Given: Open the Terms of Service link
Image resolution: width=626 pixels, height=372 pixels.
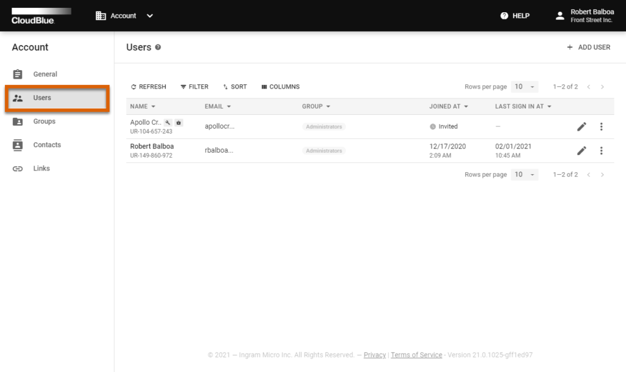Looking at the screenshot, I should tap(416, 355).
